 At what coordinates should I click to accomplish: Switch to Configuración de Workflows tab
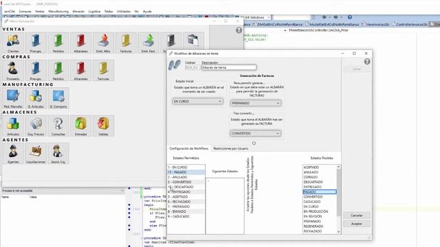click(x=189, y=148)
